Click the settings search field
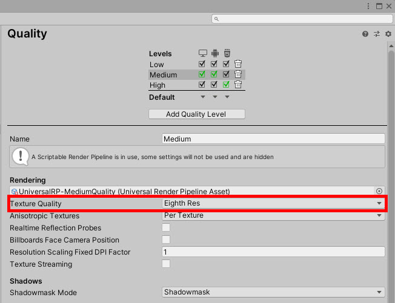Screen dimensions: 395x303 pos(302,19)
